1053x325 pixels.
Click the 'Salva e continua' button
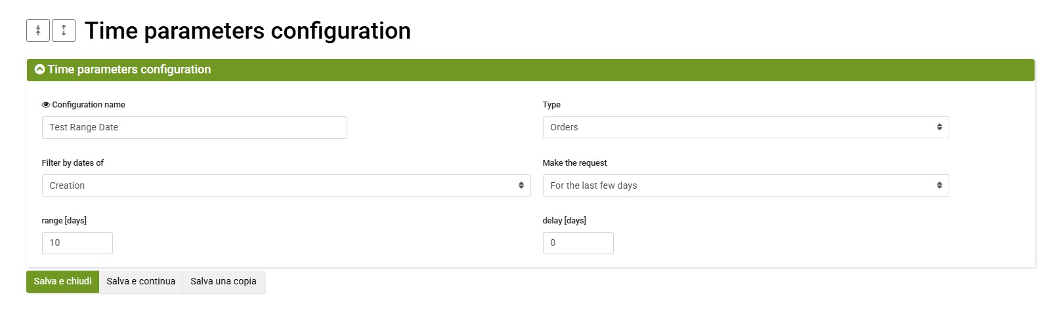[x=141, y=282]
